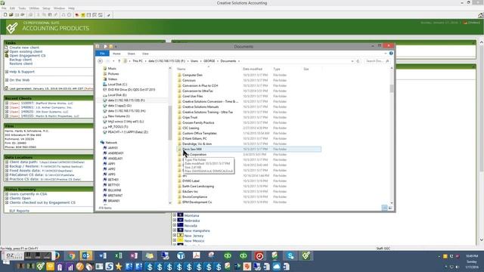
Task: Expand the New Hampshire entry in the state list
Action: 175,230
